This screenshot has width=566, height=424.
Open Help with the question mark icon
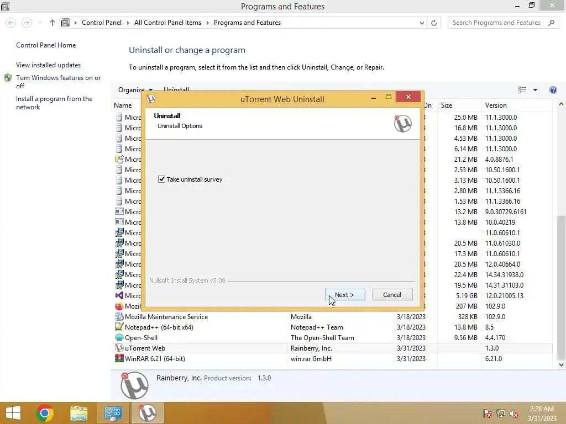[x=553, y=90]
